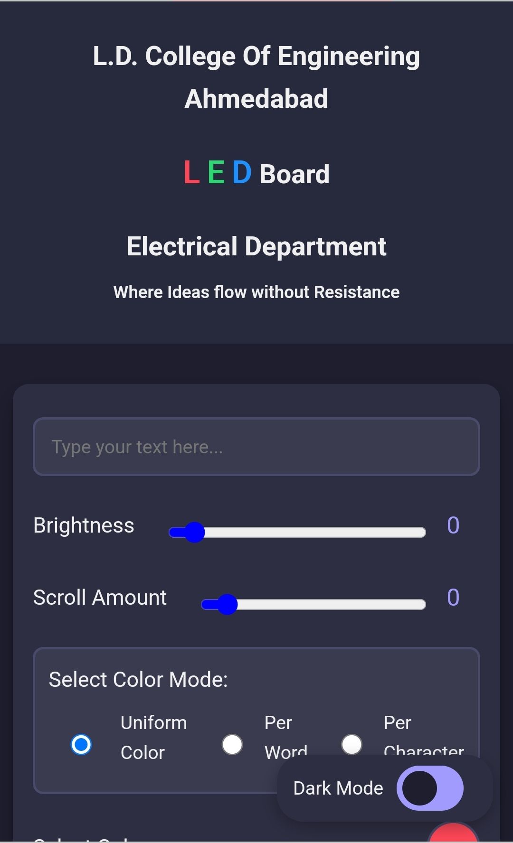Click the "Select Color Mode:" label
The width and height of the screenshot is (513, 843).
pos(138,680)
